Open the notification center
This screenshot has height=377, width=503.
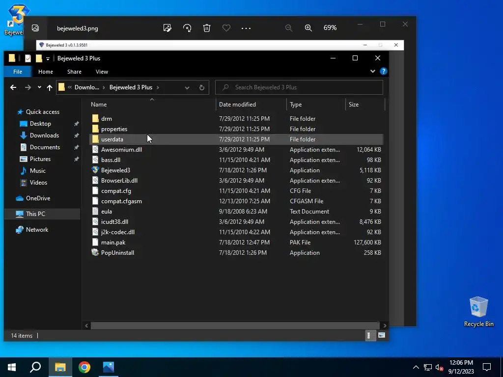(x=487, y=367)
